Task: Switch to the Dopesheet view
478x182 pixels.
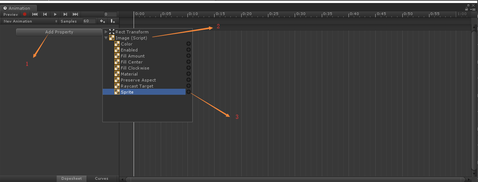Action: pyautogui.click(x=72, y=179)
